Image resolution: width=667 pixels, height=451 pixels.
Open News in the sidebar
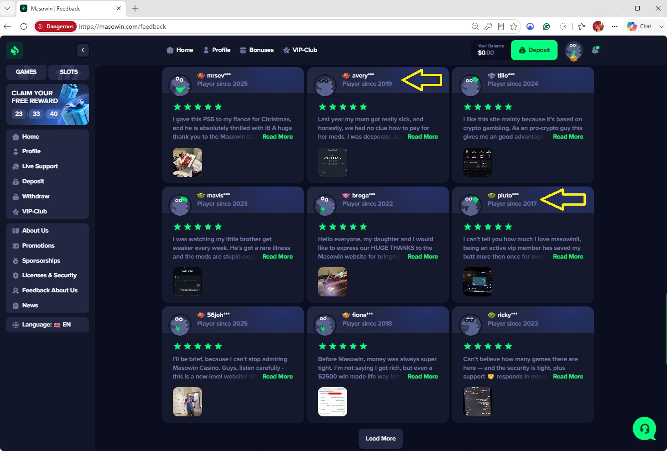point(47,306)
